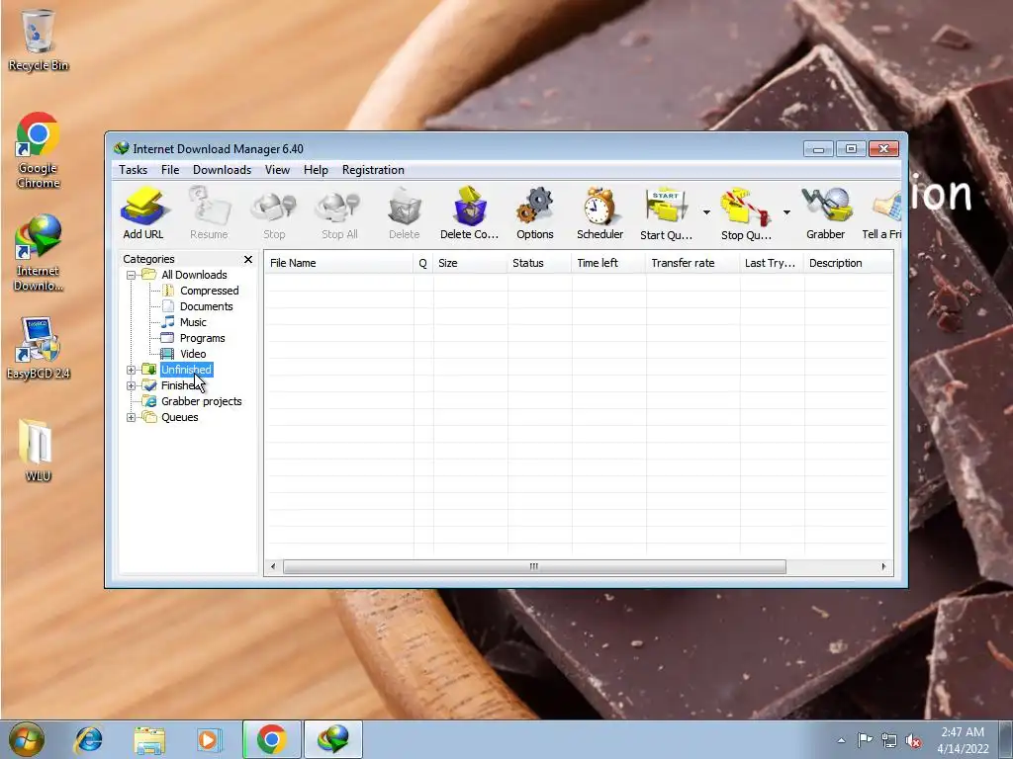Screen dimensions: 1013x759
Task: Sort by the Q column header
Action: point(423,263)
